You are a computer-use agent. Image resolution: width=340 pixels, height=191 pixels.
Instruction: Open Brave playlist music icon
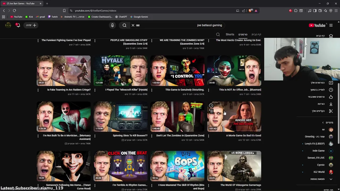click(x=309, y=11)
